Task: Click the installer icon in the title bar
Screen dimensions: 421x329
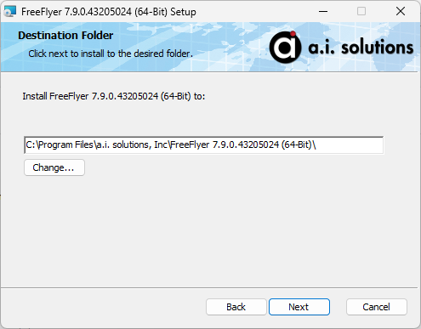Action: point(10,12)
